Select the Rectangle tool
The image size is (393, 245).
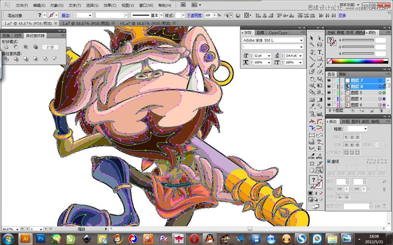320,59
